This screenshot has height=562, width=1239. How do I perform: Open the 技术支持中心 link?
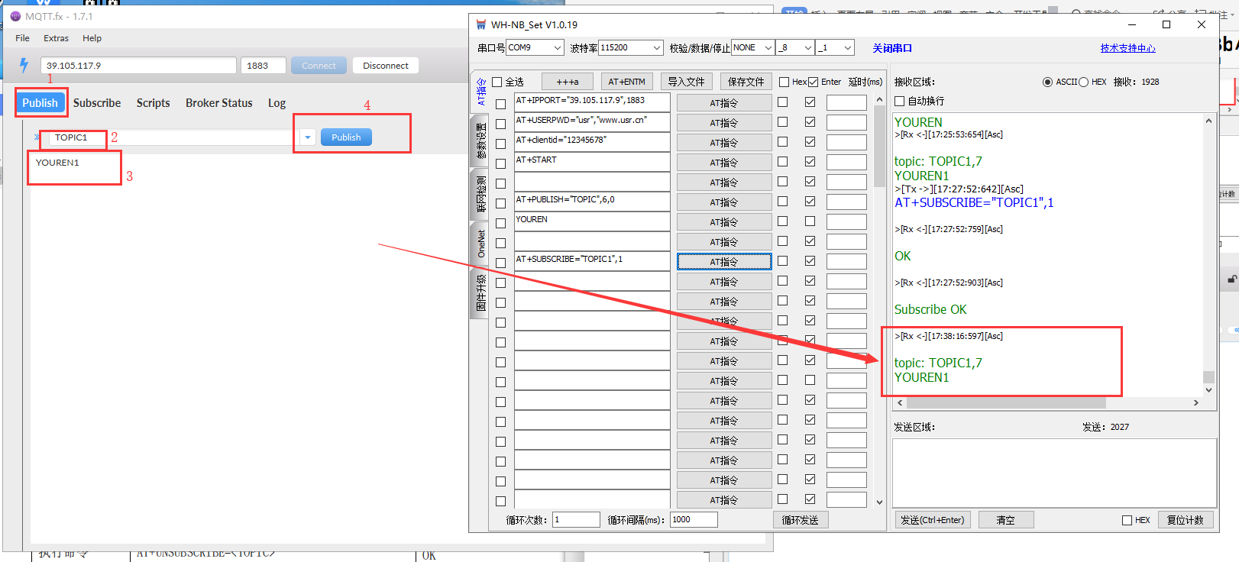[1127, 48]
